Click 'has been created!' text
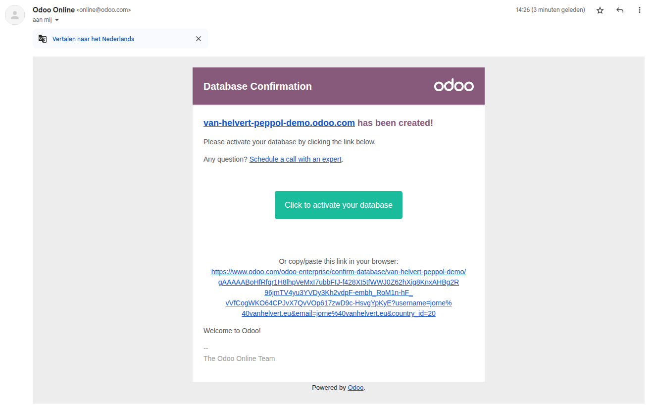This screenshot has width=654, height=415. point(395,123)
